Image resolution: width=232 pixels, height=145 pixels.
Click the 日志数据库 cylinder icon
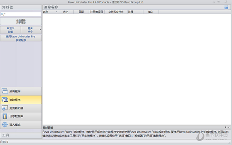(x=5, y=116)
